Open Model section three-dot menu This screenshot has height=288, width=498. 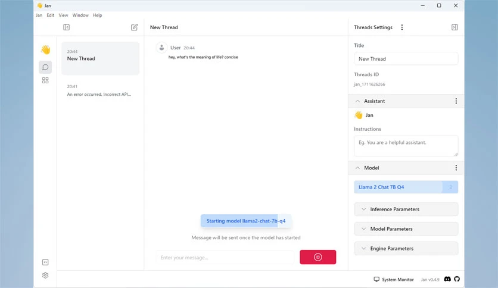[x=456, y=168]
